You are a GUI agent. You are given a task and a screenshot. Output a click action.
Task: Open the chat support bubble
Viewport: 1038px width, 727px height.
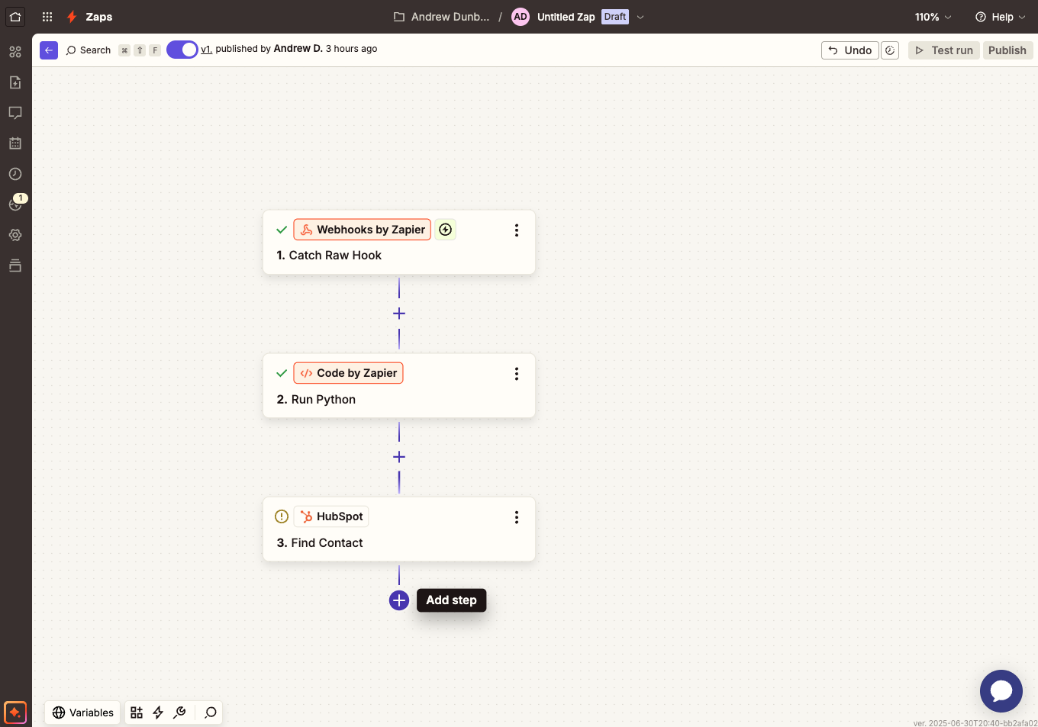1001,691
